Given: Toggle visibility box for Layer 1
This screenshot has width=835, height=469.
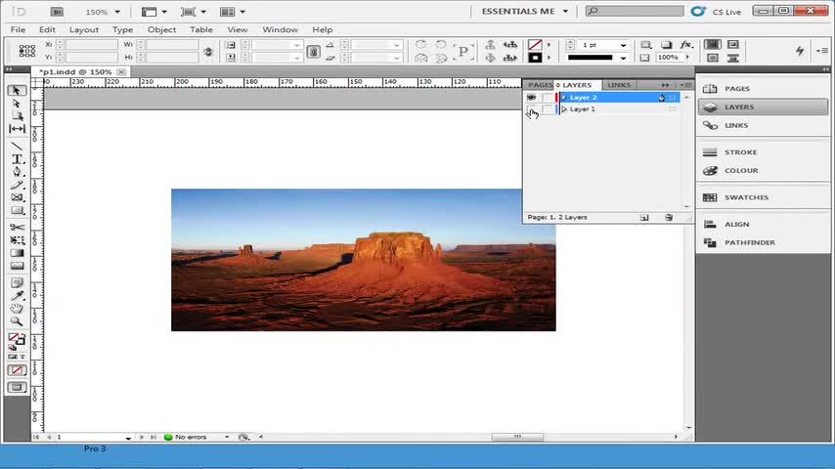Looking at the screenshot, I should (x=531, y=109).
